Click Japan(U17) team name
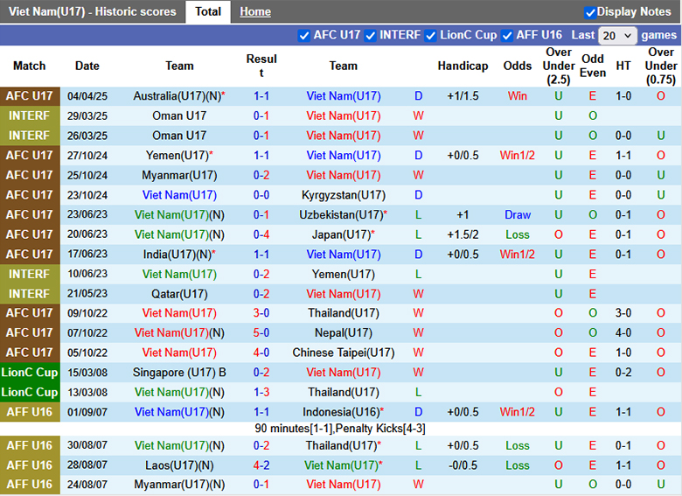 tap(341, 235)
